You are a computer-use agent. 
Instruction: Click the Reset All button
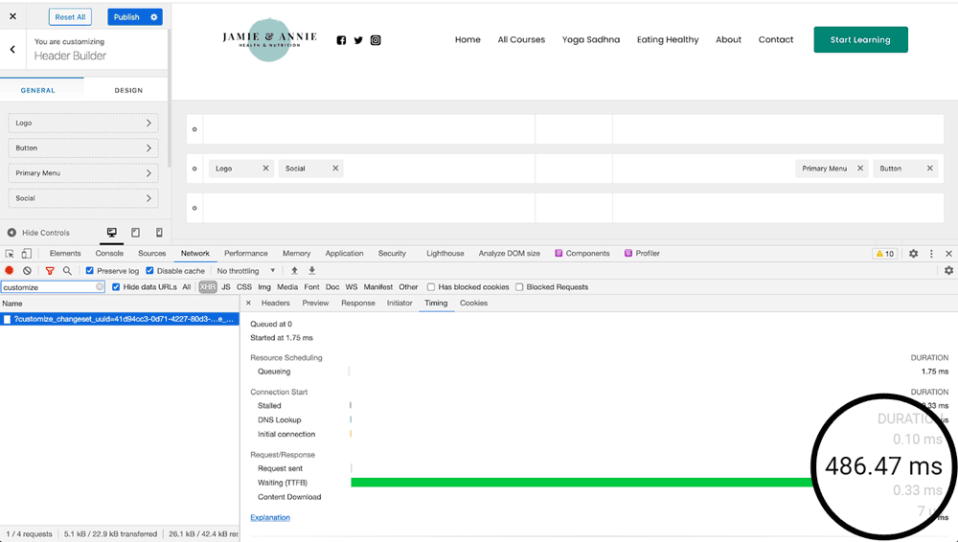(x=70, y=17)
